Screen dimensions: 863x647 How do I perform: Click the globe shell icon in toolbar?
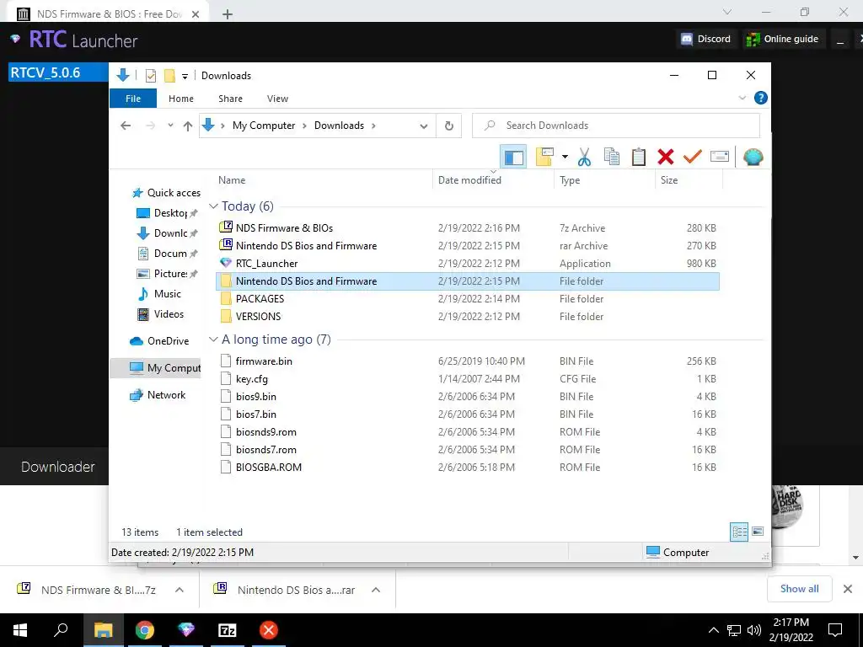[753, 158]
